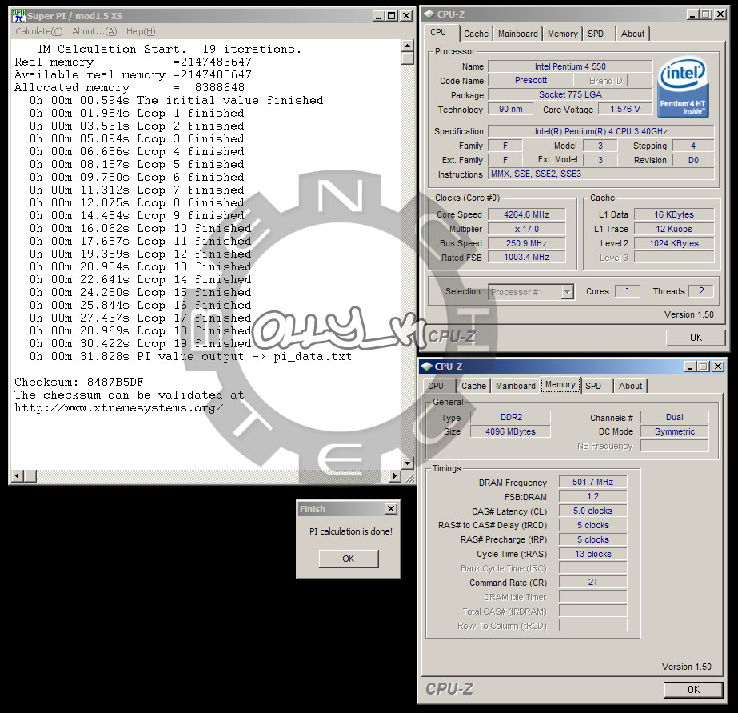Click OK in the Finish dialog
Viewport: 738px width, 713px height.
point(349,559)
